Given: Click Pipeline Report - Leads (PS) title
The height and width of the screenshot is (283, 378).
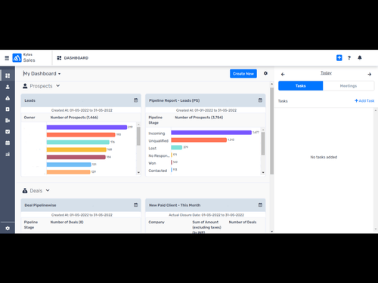Looking at the screenshot, I should pyautogui.click(x=175, y=100).
